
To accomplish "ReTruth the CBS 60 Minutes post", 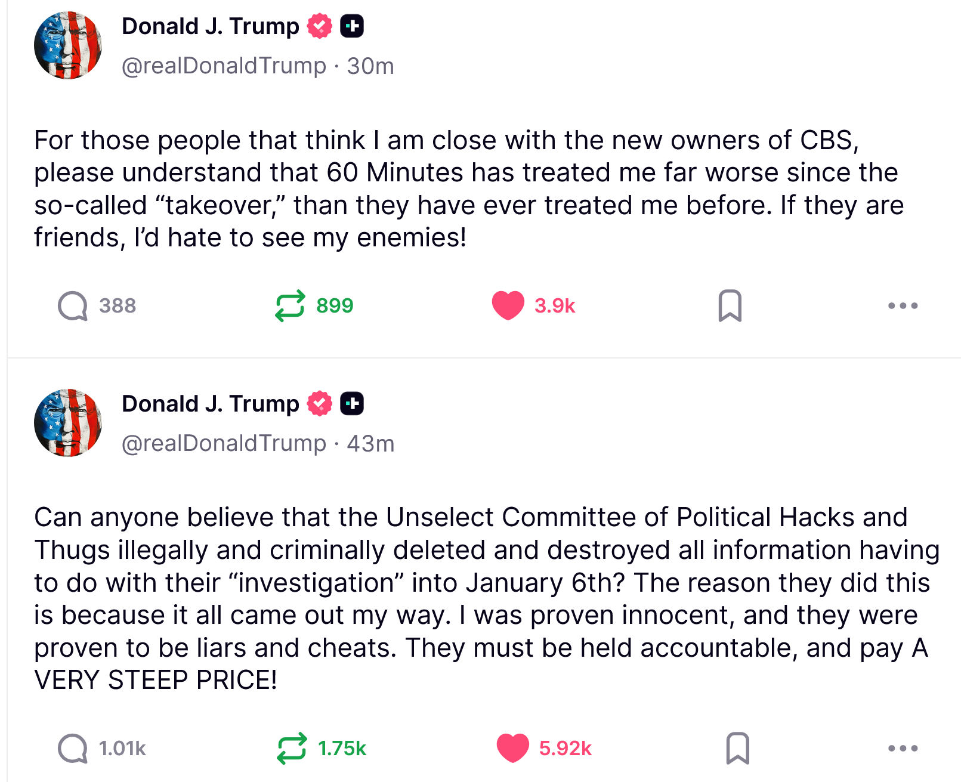I will pyautogui.click(x=290, y=306).
